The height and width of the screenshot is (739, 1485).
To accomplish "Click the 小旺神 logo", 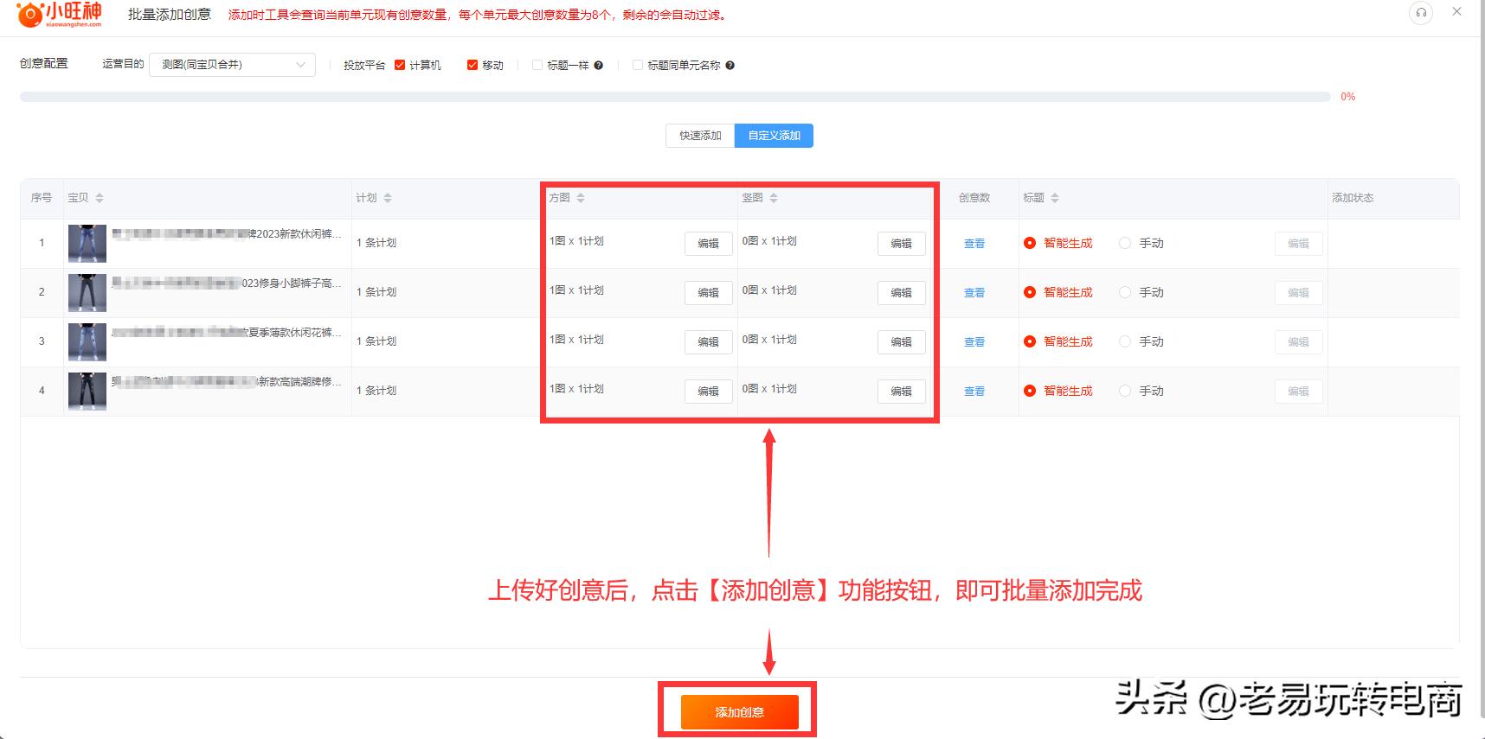I will point(60,14).
